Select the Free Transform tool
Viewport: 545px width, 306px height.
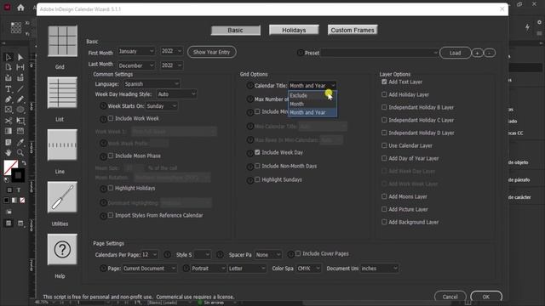pos(20,121)
